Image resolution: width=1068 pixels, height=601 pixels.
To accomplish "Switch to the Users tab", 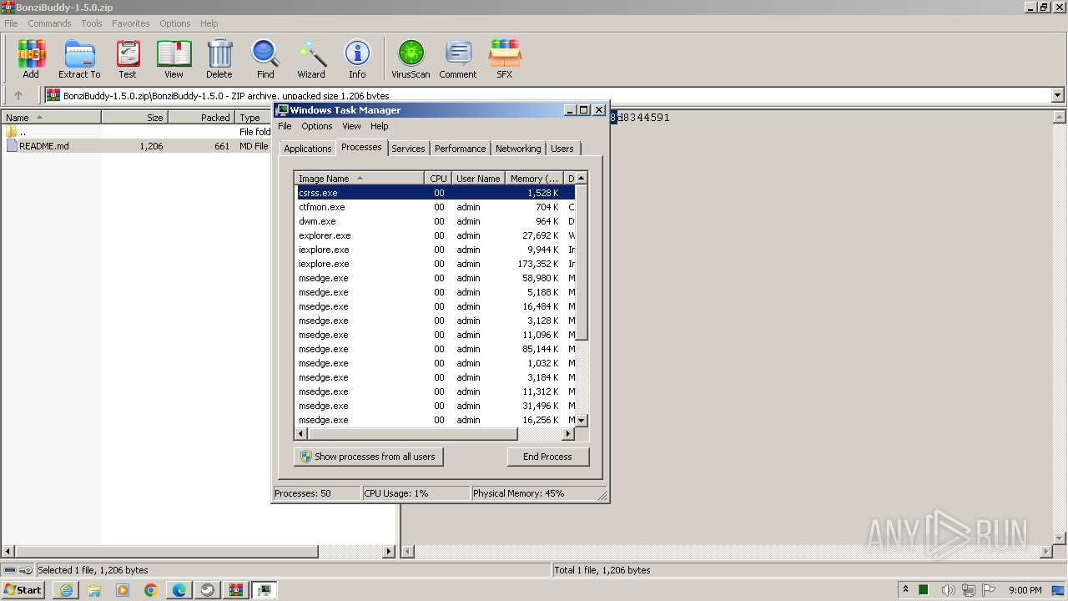I will tap(562, 149).
